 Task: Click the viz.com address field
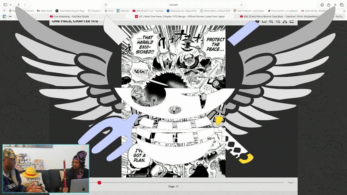[173, 5]
